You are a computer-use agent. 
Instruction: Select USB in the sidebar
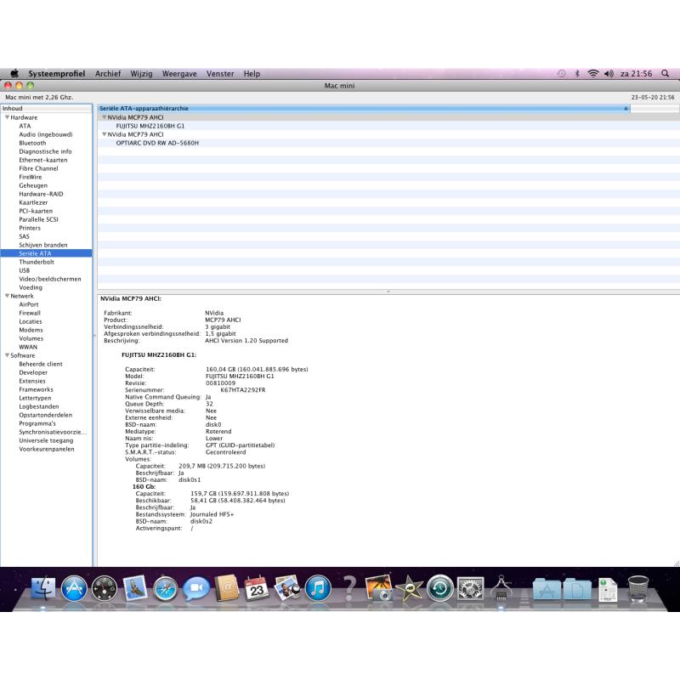(x=25, y=270)
